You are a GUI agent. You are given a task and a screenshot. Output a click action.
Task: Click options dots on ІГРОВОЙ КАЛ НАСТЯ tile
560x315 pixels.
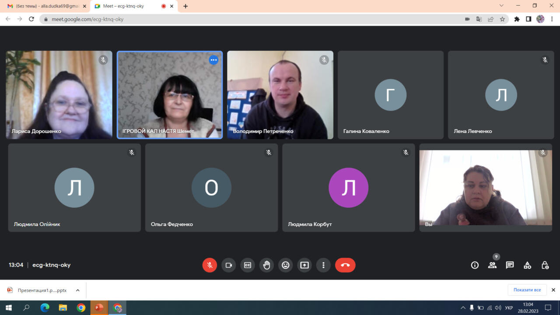(x=213, y=60)
